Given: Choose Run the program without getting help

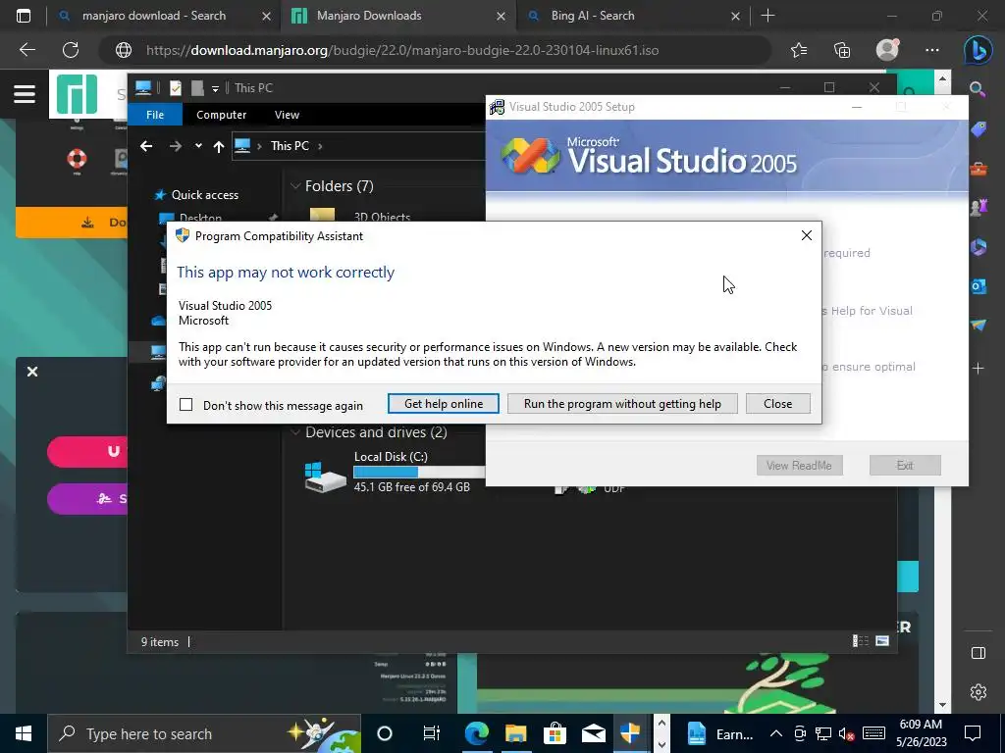Looking at the screenshot, I should (x=622, y=403).
